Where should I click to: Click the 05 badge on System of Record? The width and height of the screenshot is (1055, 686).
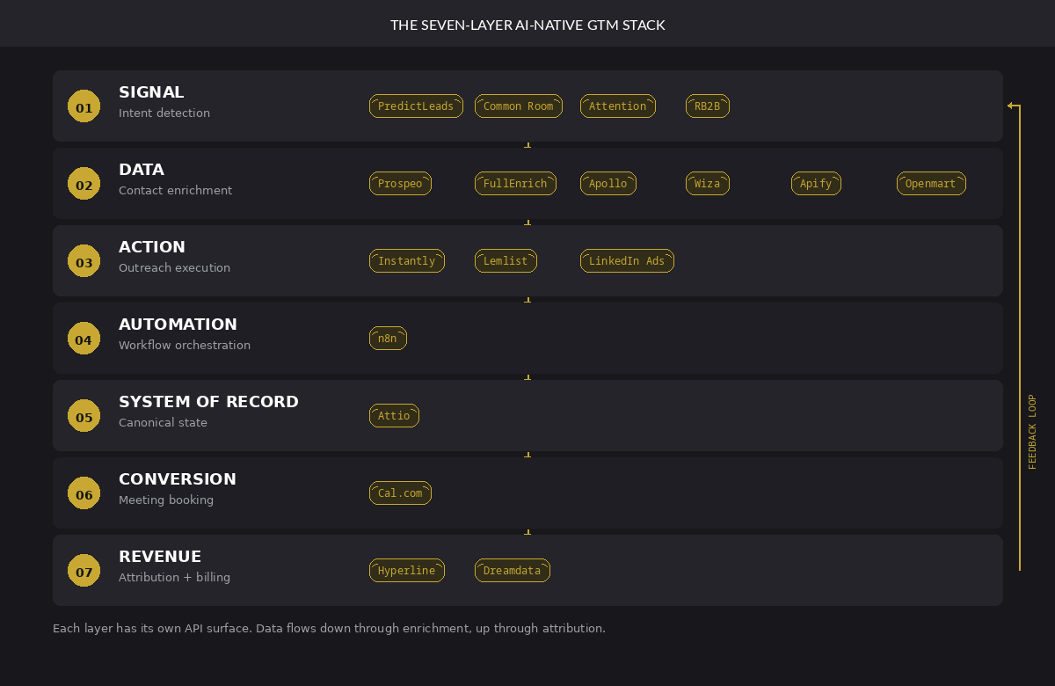(84, 416)
